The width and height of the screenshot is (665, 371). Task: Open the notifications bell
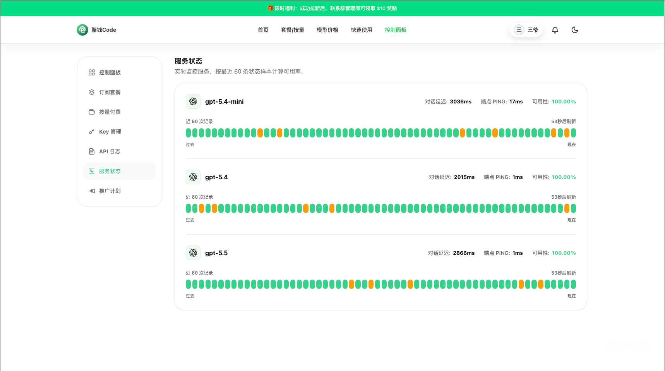click(x=555, y=30)
